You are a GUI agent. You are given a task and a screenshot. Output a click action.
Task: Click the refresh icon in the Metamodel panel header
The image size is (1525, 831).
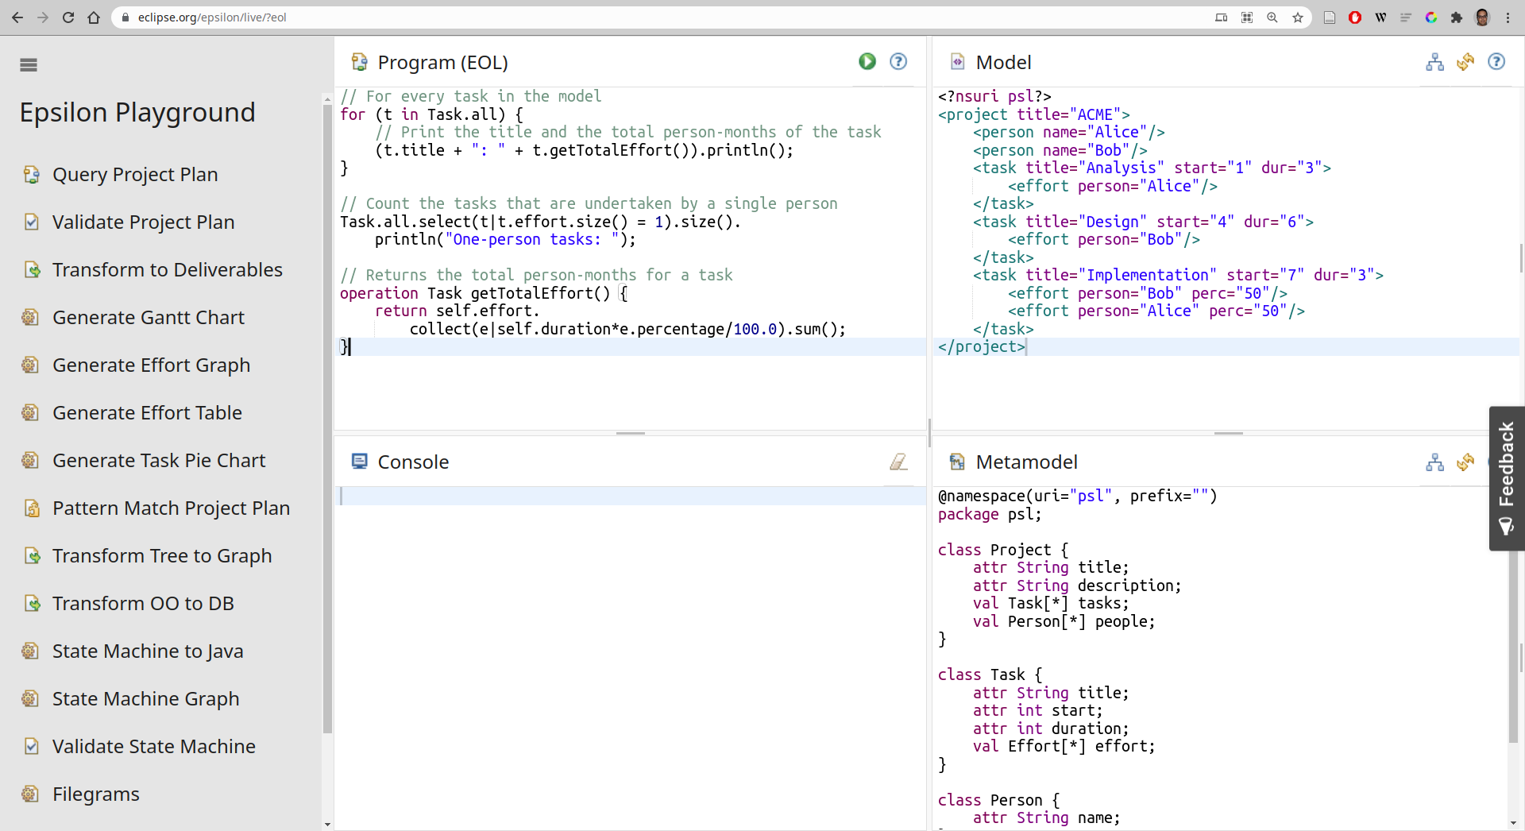(1465, 462)
